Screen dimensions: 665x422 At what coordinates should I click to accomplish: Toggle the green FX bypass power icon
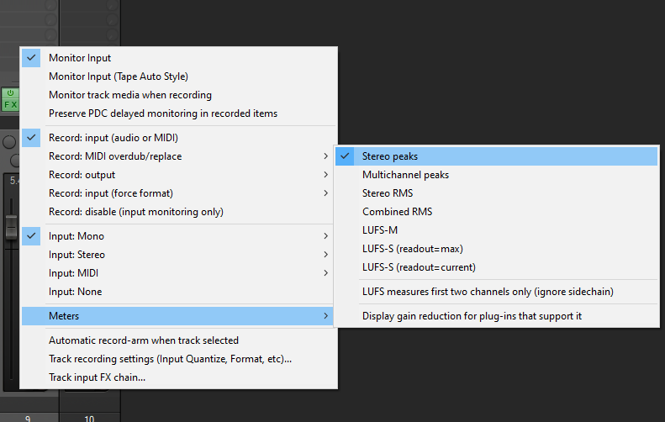tap(11, 93)
